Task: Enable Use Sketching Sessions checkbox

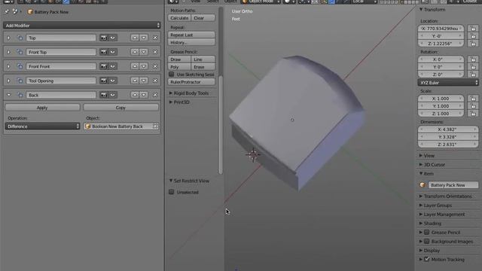Action: pyautogui.click(x=172, y=75)
